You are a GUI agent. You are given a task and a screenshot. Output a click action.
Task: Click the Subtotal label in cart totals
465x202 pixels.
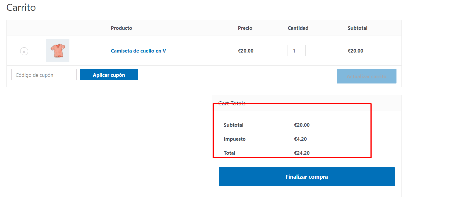pos(233,125)
